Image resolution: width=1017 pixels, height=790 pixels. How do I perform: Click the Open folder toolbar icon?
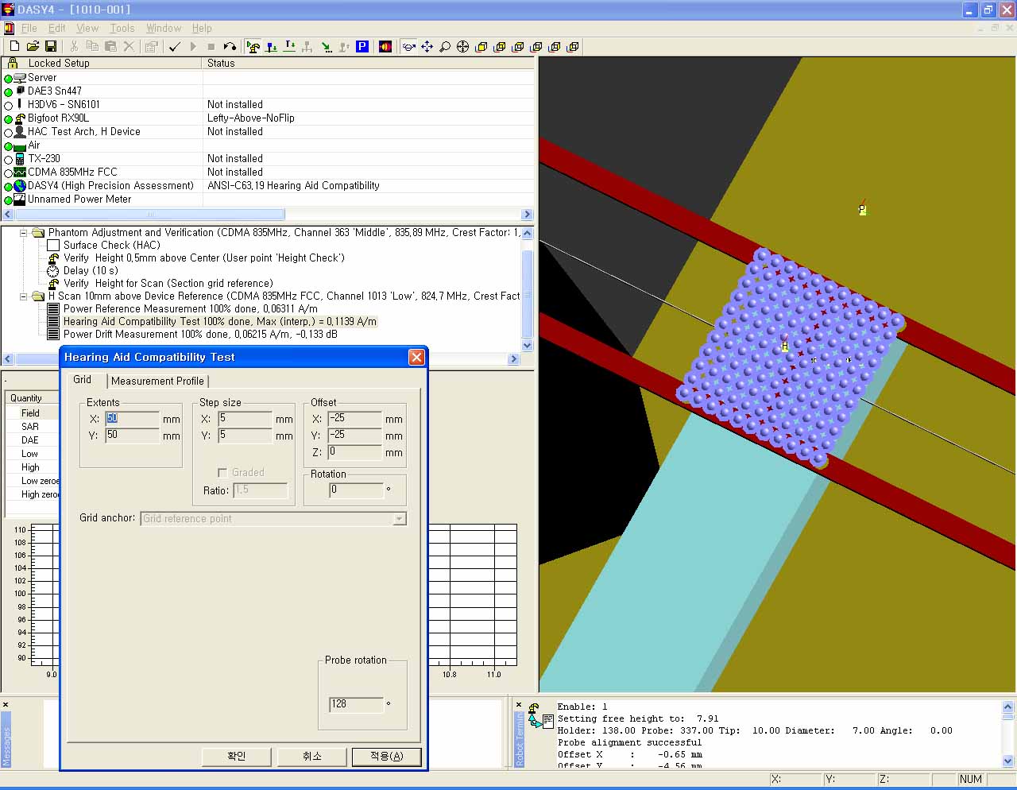pyautogui.click(x=33, y=47)
